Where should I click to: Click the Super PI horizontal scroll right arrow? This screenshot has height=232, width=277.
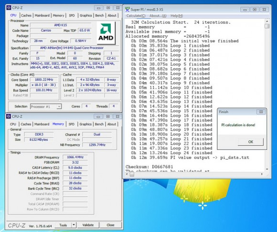click(262, 174)
